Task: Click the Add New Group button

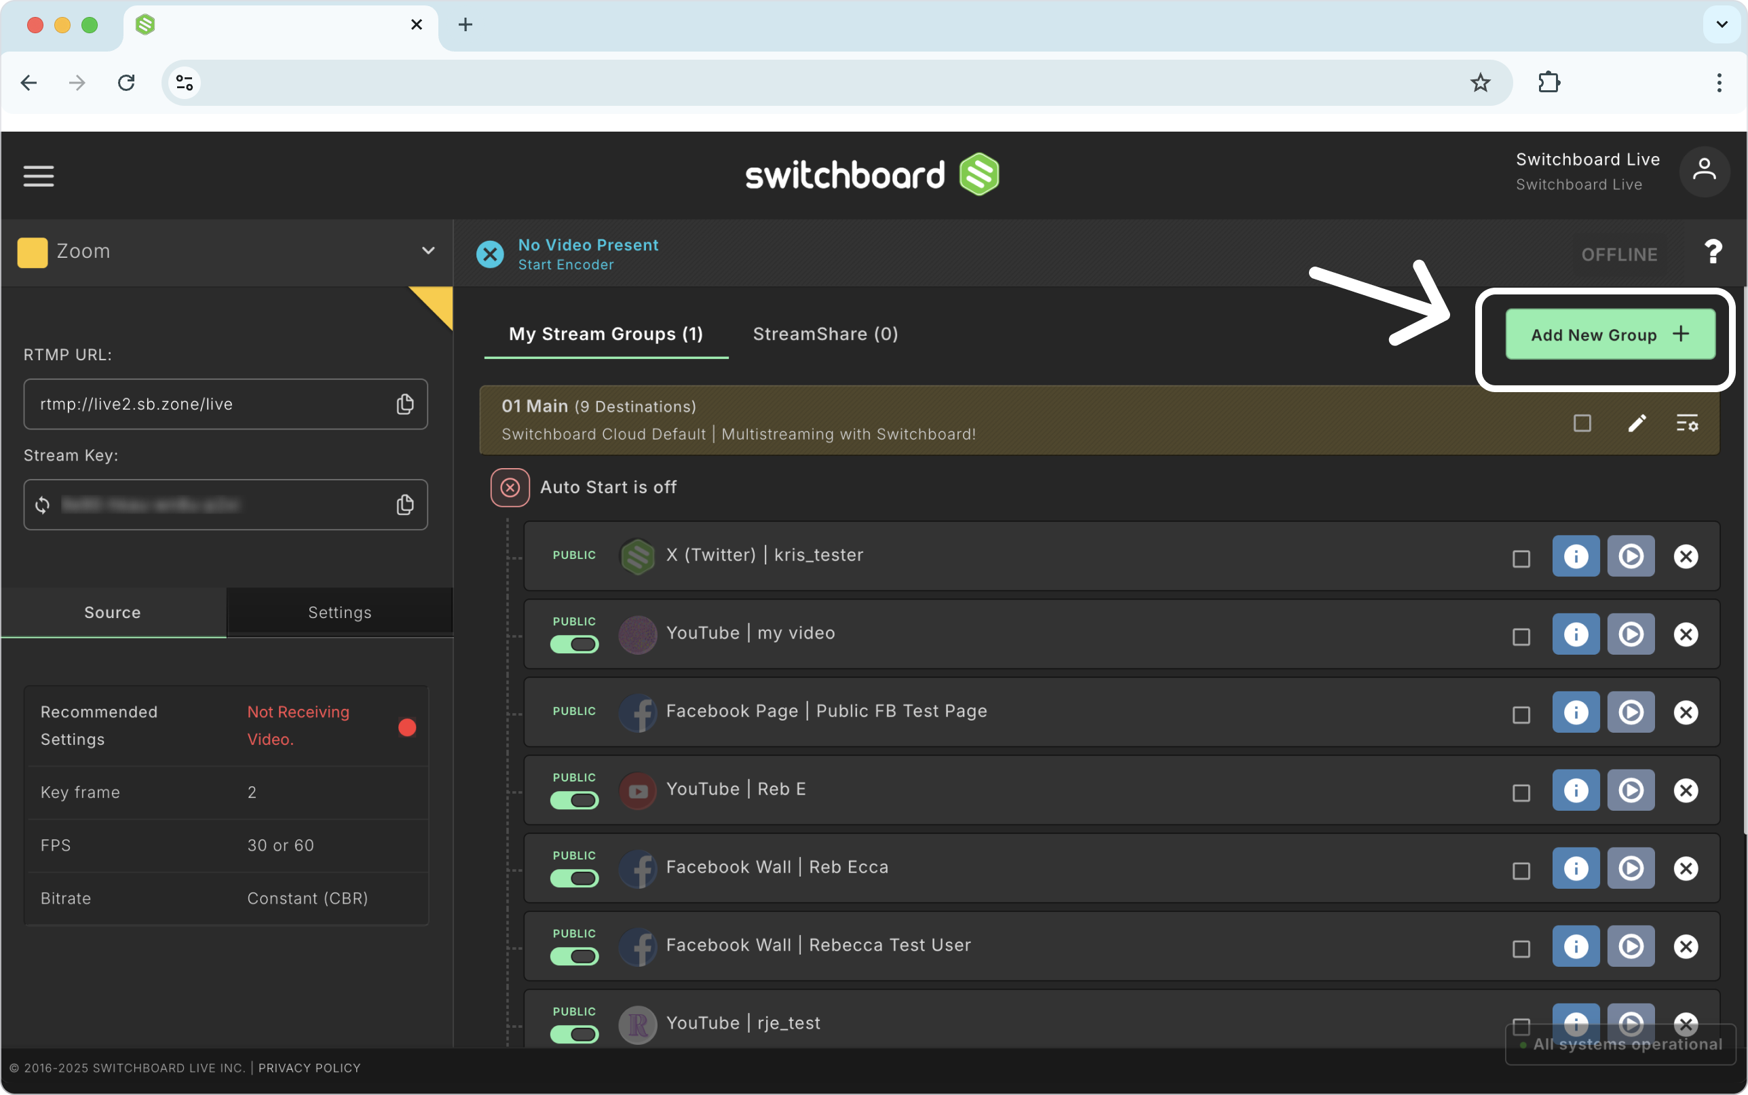Action: [x=1610, y=334]
